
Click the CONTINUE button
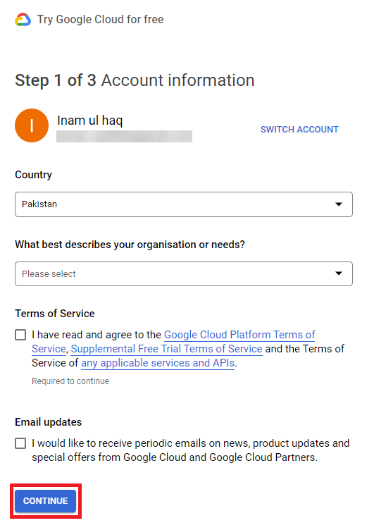pyautogui.click(x=46, y=501)
